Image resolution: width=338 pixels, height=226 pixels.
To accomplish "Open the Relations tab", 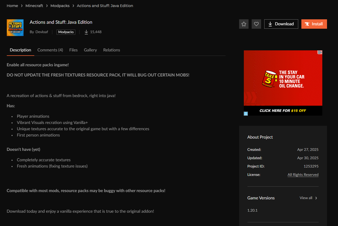I will [111, 50].
